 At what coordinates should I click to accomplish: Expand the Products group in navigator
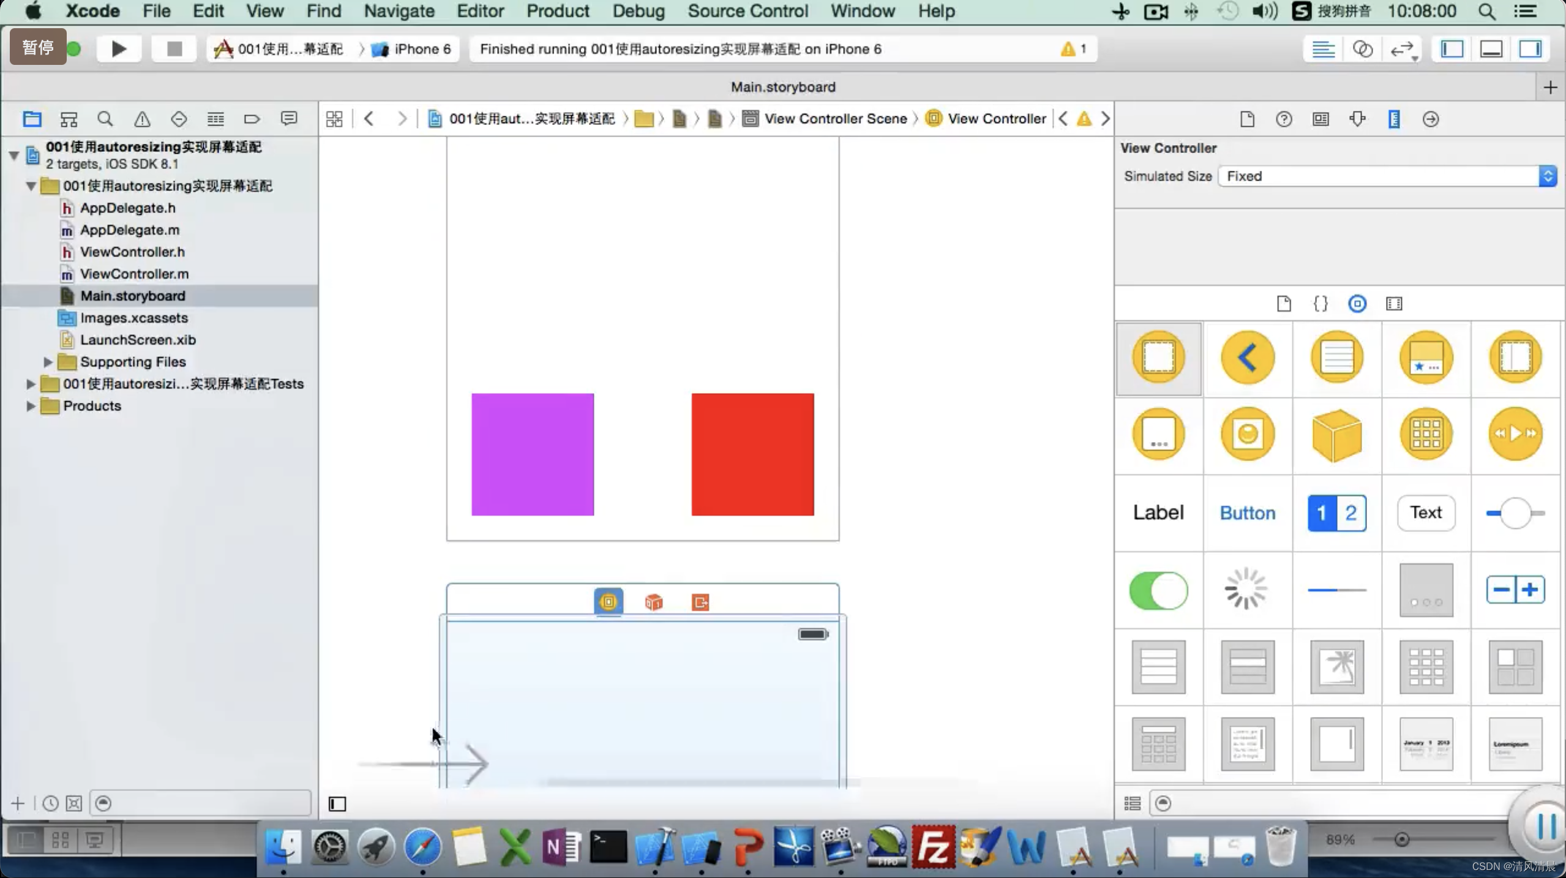pos(30,406)
